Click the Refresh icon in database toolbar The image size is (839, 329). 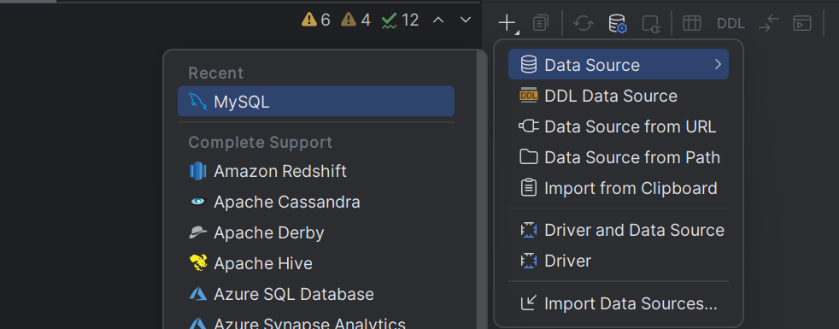coord(583,23)
